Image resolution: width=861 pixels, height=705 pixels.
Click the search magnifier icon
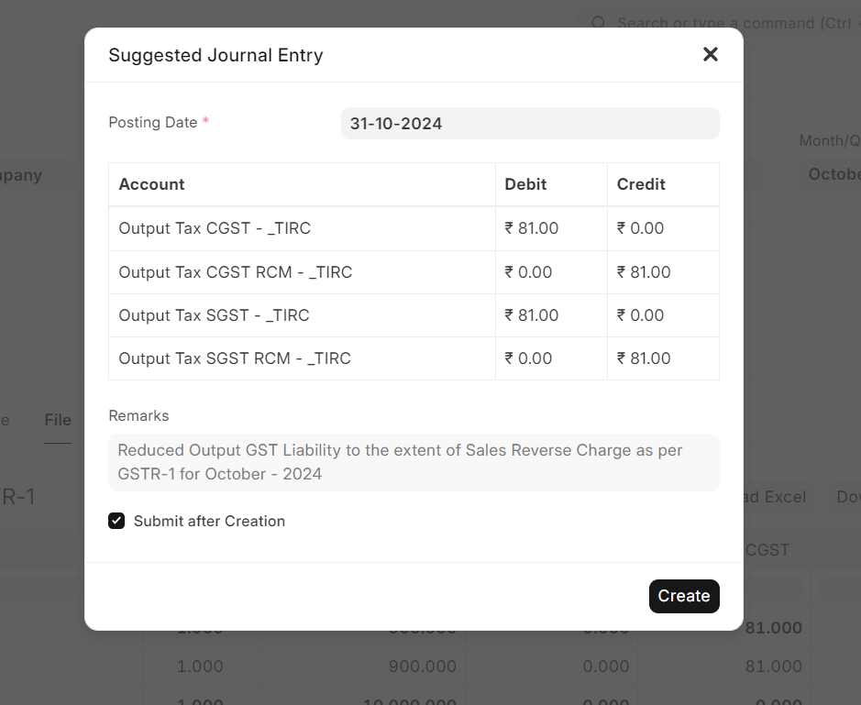pyautogui.click(x=598, y=23)
